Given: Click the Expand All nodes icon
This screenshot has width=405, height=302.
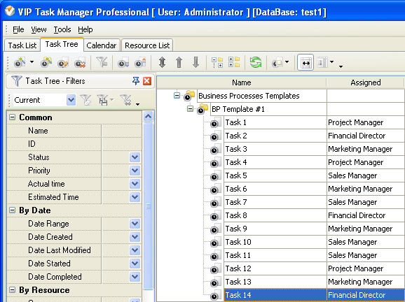Looking at the screenshot, I should coord(217,62).
